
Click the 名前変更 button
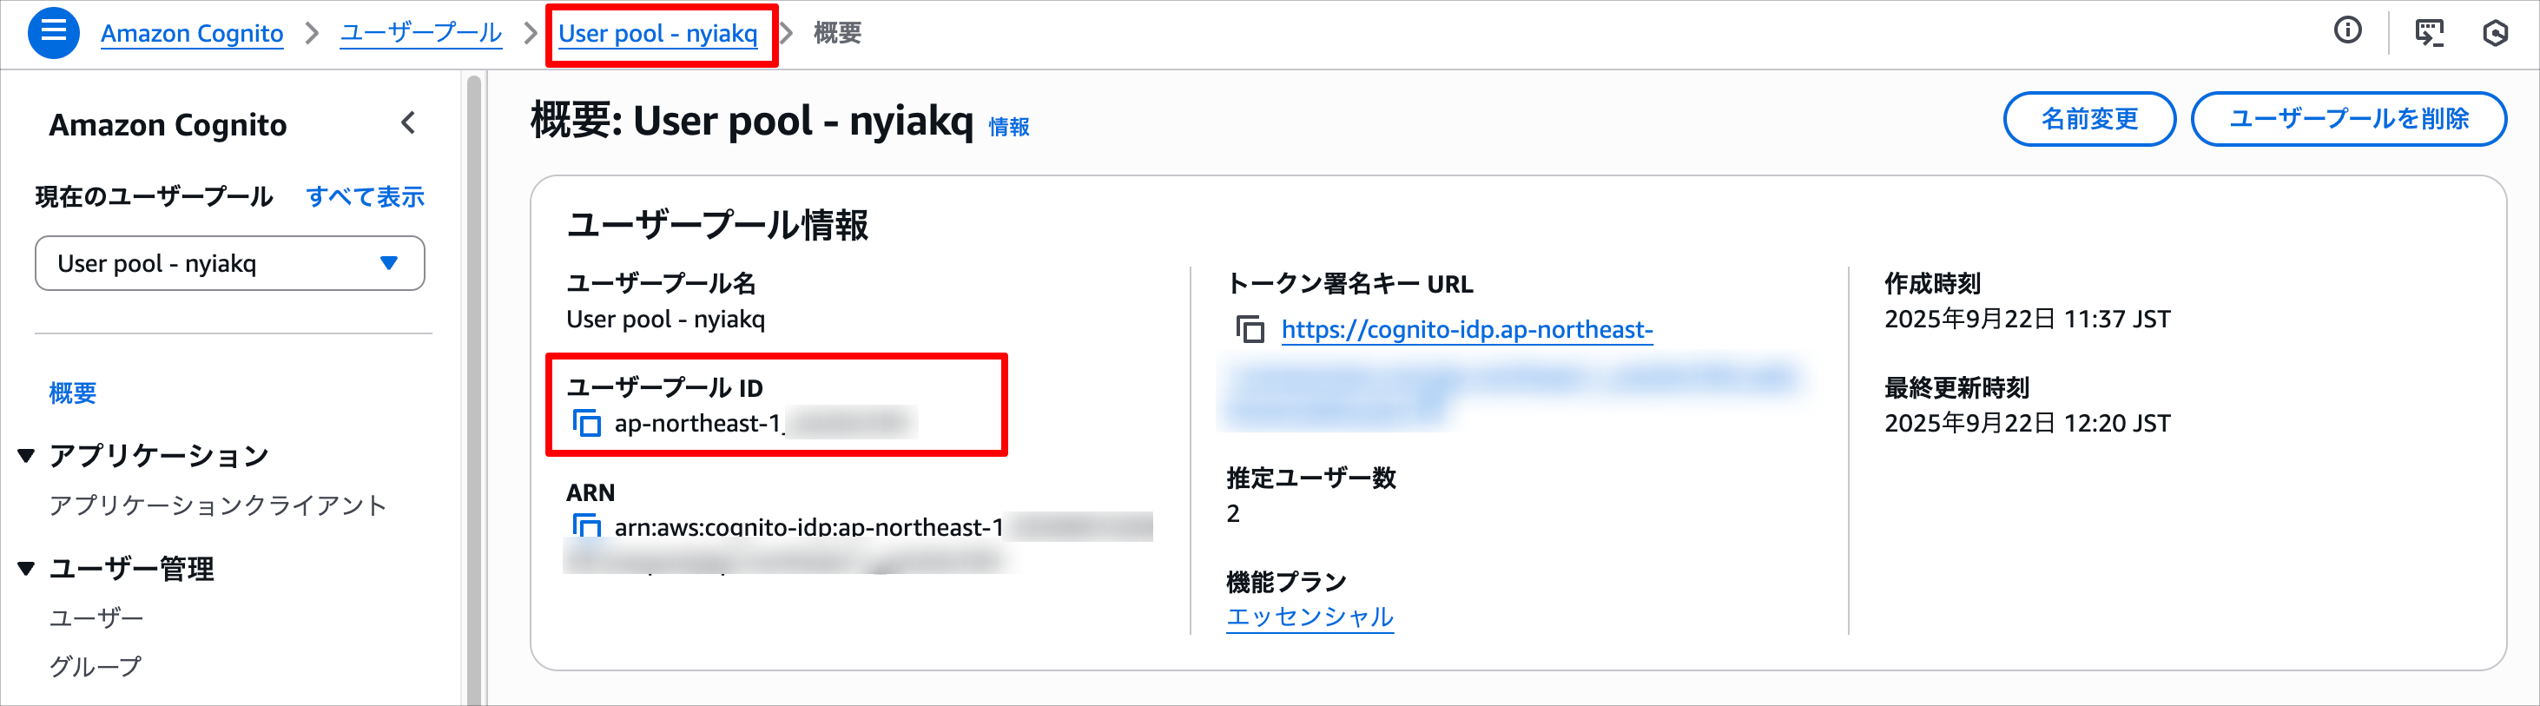coord(2089,119)
